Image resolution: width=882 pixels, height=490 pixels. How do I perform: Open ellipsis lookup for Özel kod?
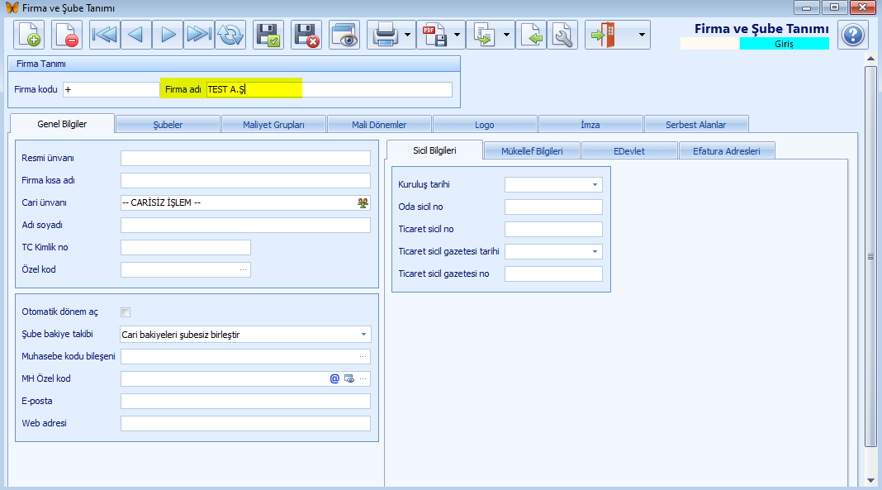coord(243,270)
